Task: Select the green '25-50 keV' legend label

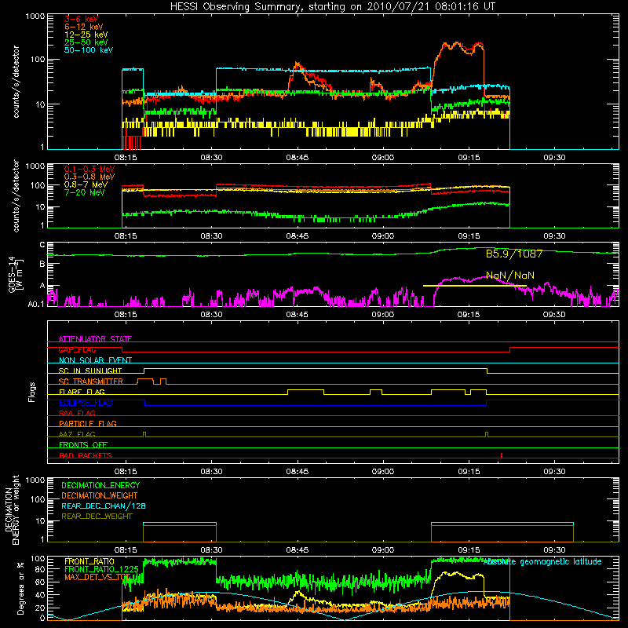Action: coord(86,42)
